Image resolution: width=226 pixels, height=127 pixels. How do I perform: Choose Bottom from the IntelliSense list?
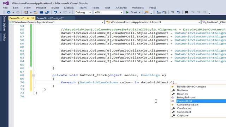(x=182, y=90)
